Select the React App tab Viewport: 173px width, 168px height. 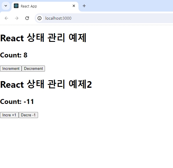click(x=45, y=6)
